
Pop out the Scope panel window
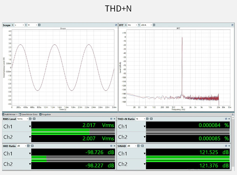(x=116, y=25)
